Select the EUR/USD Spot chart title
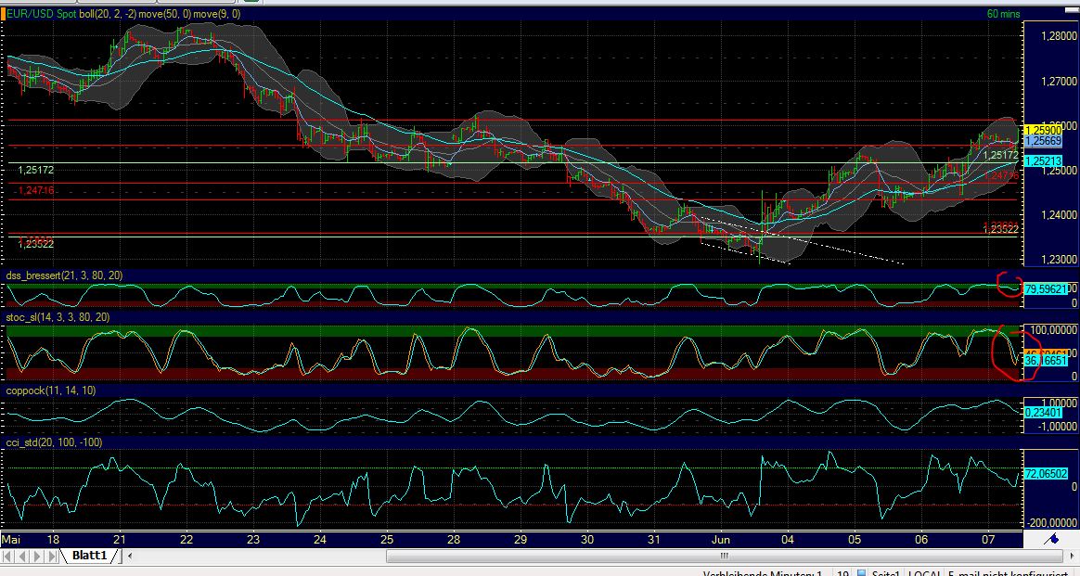1080x576 pixels. (x=39, y=15)
